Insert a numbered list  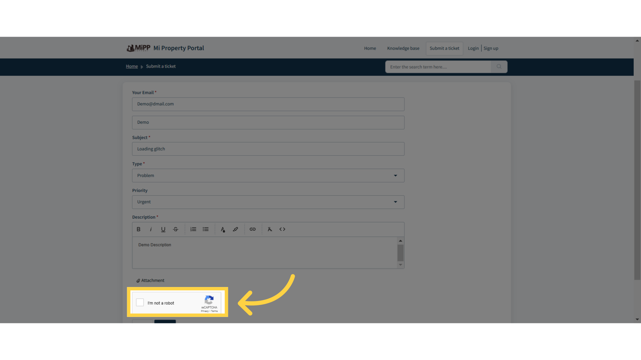pyautogui.click(x=193, y=229)
